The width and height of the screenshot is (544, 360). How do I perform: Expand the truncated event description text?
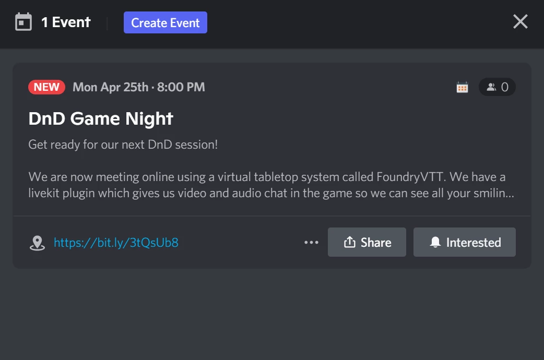271,185
